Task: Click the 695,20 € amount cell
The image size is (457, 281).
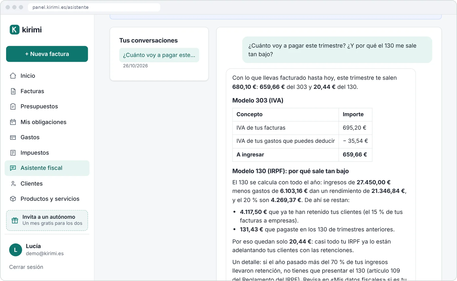Action: [x=355, y=128]
